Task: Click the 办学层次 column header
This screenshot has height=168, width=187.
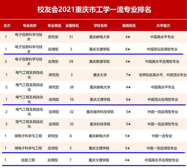Action: click(x=163, y=25)
